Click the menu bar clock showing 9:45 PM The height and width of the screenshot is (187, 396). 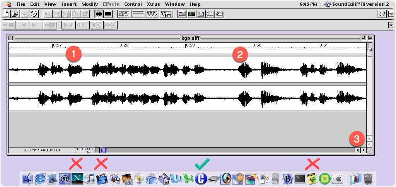click(x=308, y=4)
